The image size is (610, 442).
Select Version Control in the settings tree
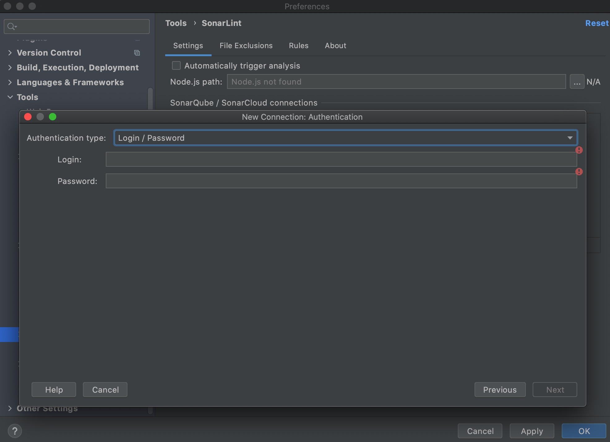[49, 53]
